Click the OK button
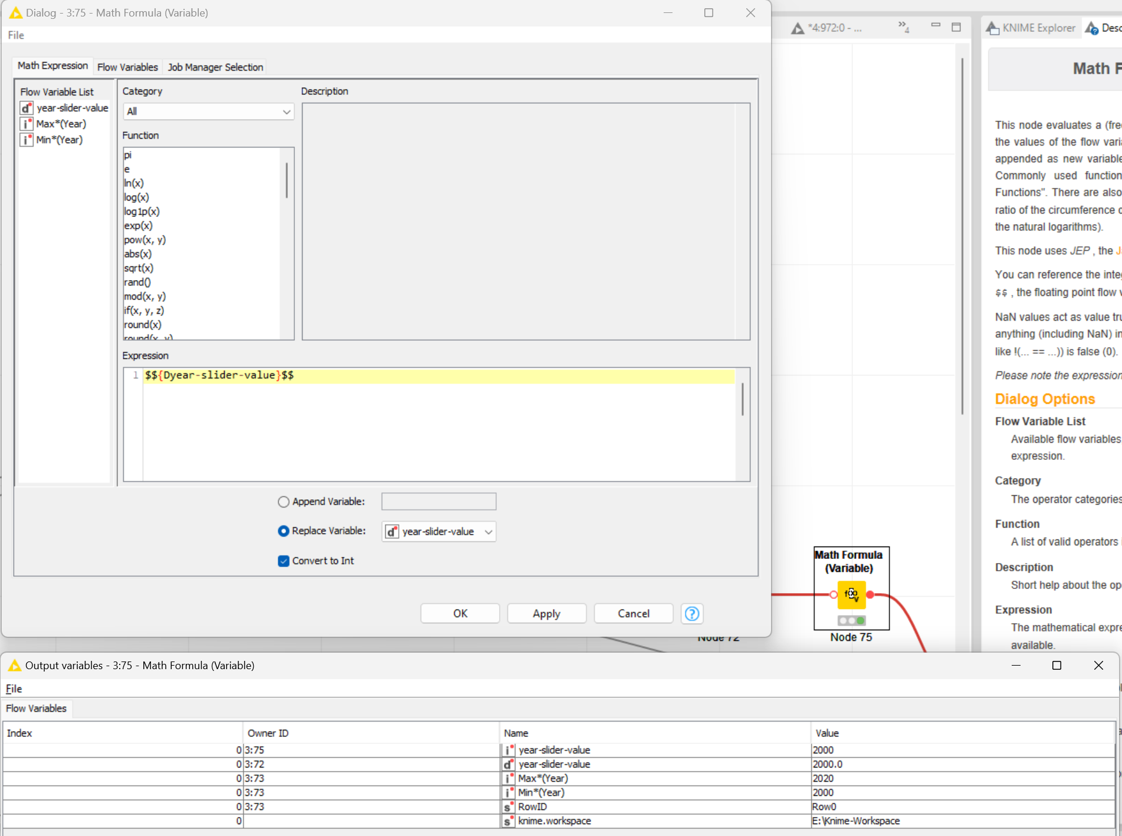The height and width of the screenshot is (836, 1122). pyautogui.click(x=460, y=614)
